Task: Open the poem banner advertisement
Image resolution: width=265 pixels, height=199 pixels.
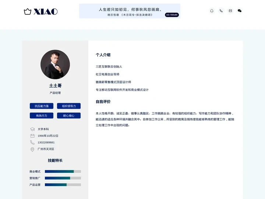Action: 130,11
